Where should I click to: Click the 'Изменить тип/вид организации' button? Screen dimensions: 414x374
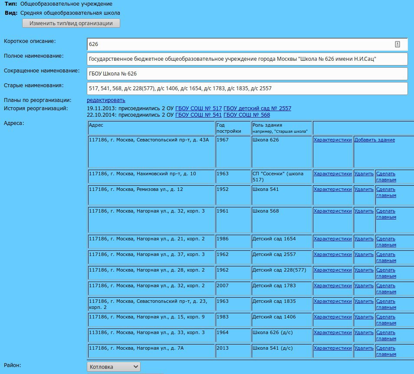coord(71,23)
